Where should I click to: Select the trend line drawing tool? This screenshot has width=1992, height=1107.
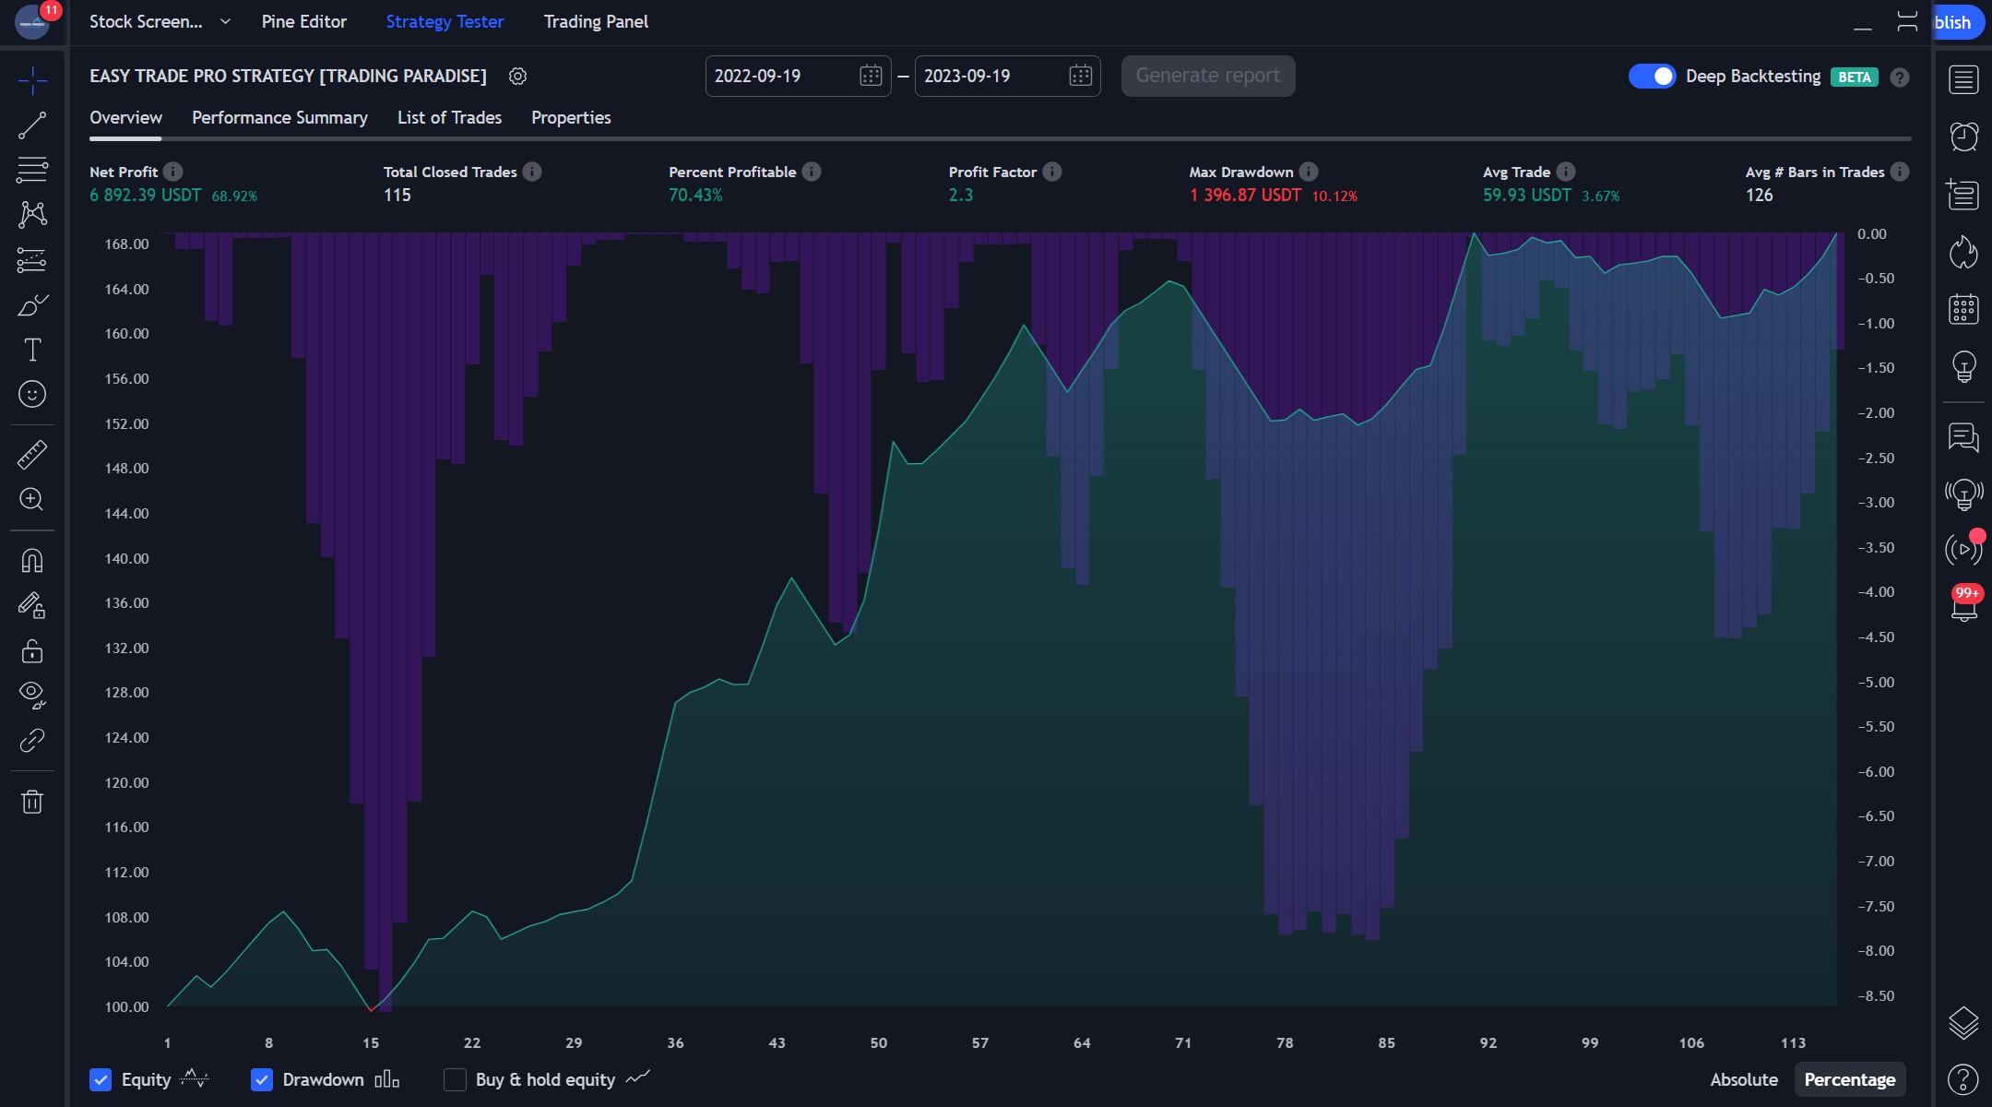pyautogui.click(x=32, y=125)
